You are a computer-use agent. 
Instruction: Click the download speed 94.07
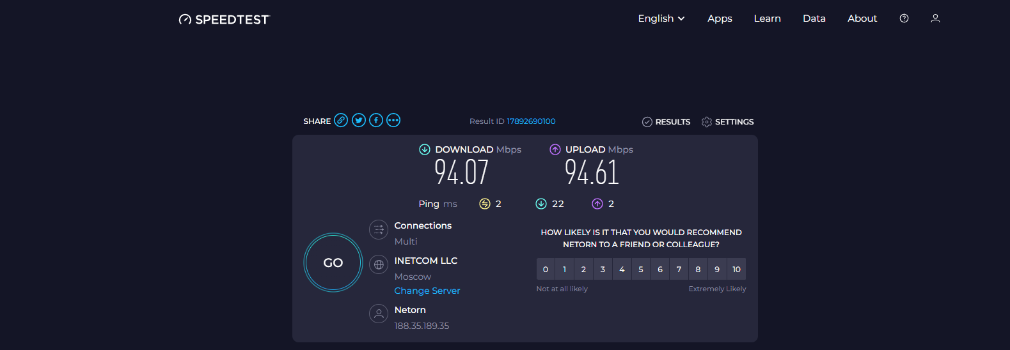(x=462, y=172)
